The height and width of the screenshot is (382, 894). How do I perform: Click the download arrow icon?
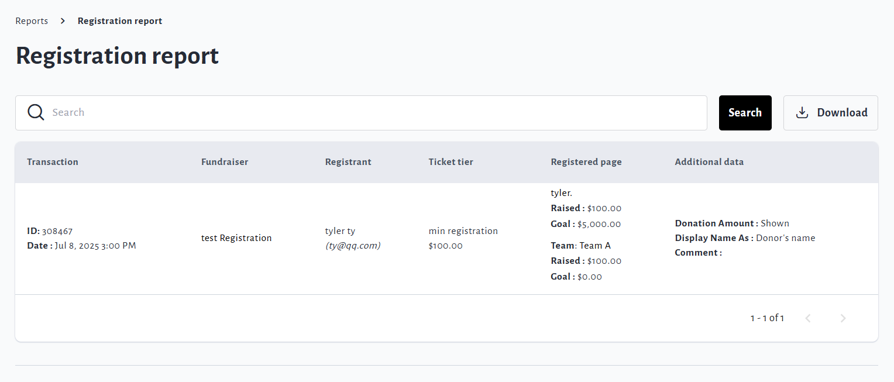[x=802, y=113]
